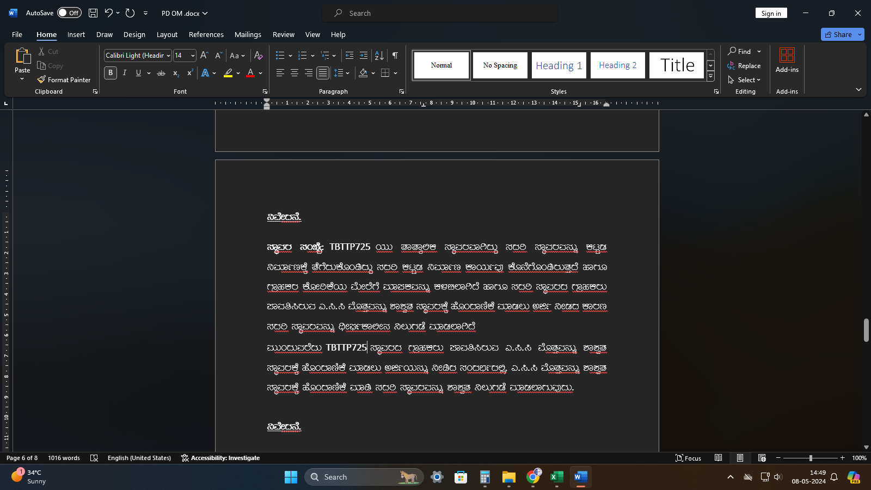Switch to Insert tab
The image size is (871, 490).
[76, 34]
